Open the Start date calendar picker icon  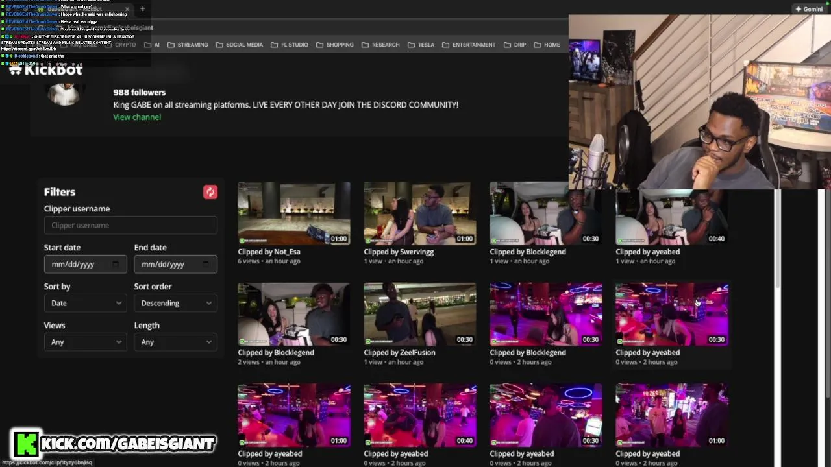[116, 264]
